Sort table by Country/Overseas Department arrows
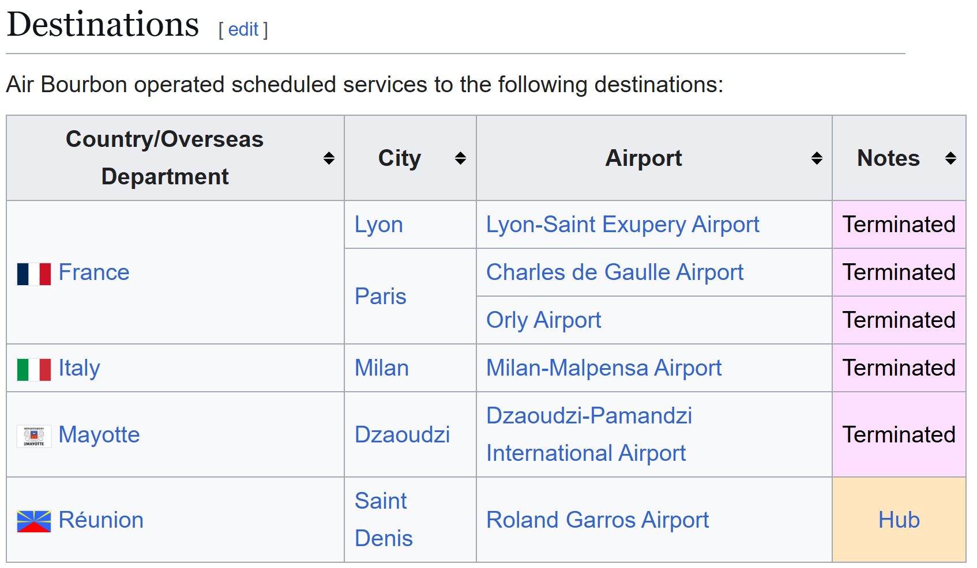The height and width of the screenshot is (568, 977). [329, 158]
